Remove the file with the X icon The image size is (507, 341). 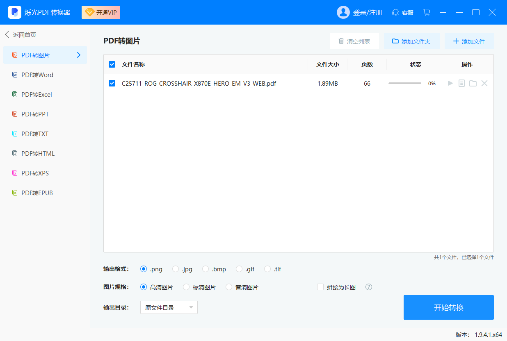click(x=484, y=83)
